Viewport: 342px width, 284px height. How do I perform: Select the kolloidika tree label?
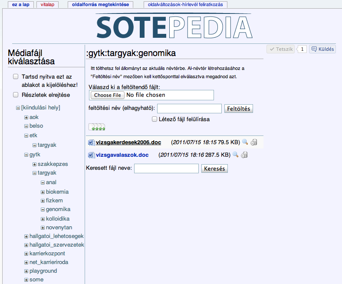[x=58, y=219]
